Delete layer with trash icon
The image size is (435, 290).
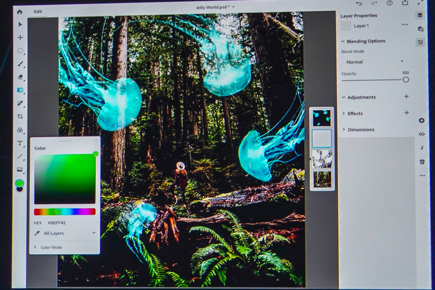coord(422,162)
